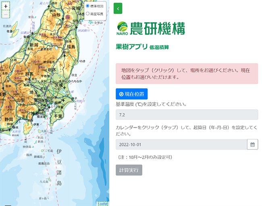Click 茨城 on the map

coord(59,85)
